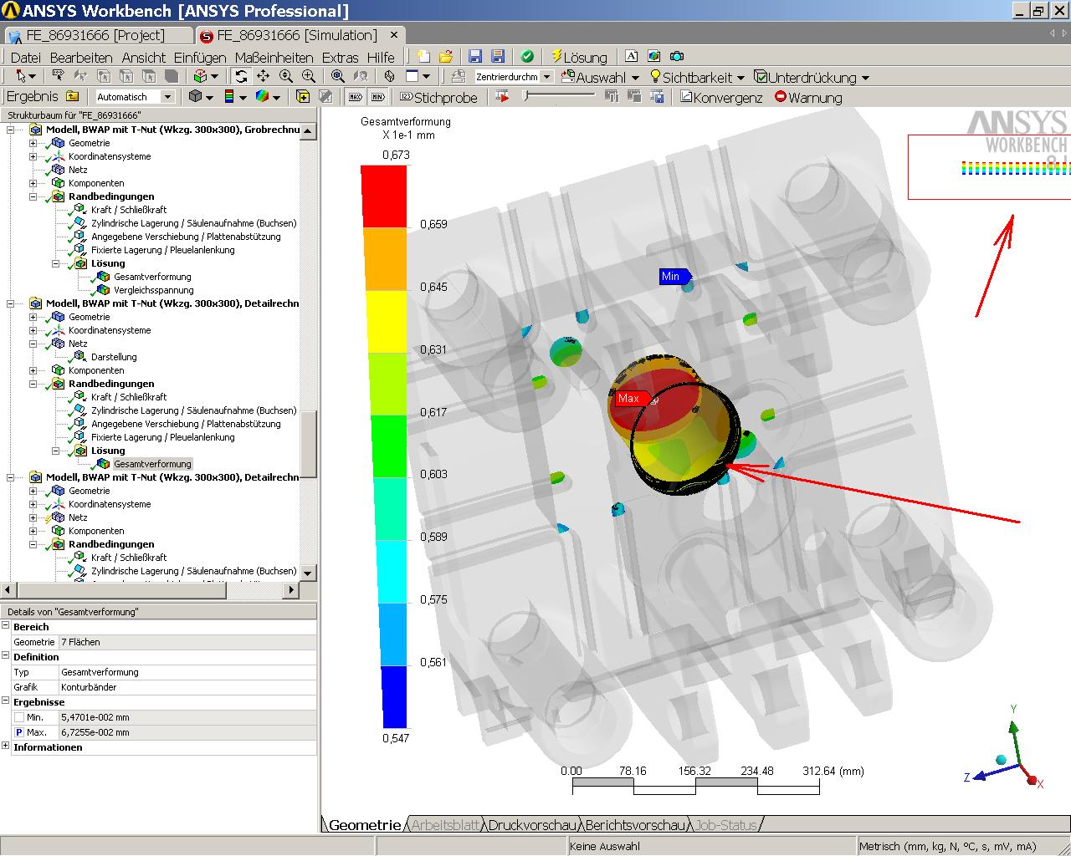
Task: Collapse the Ergebnisse details section
Action: tap(5, 701)
